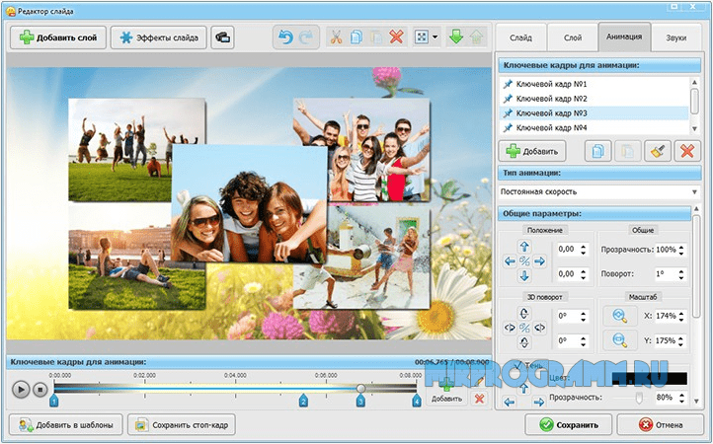Click the paste keyframe icon button
The image size is (713, 444).
point(627,151)
